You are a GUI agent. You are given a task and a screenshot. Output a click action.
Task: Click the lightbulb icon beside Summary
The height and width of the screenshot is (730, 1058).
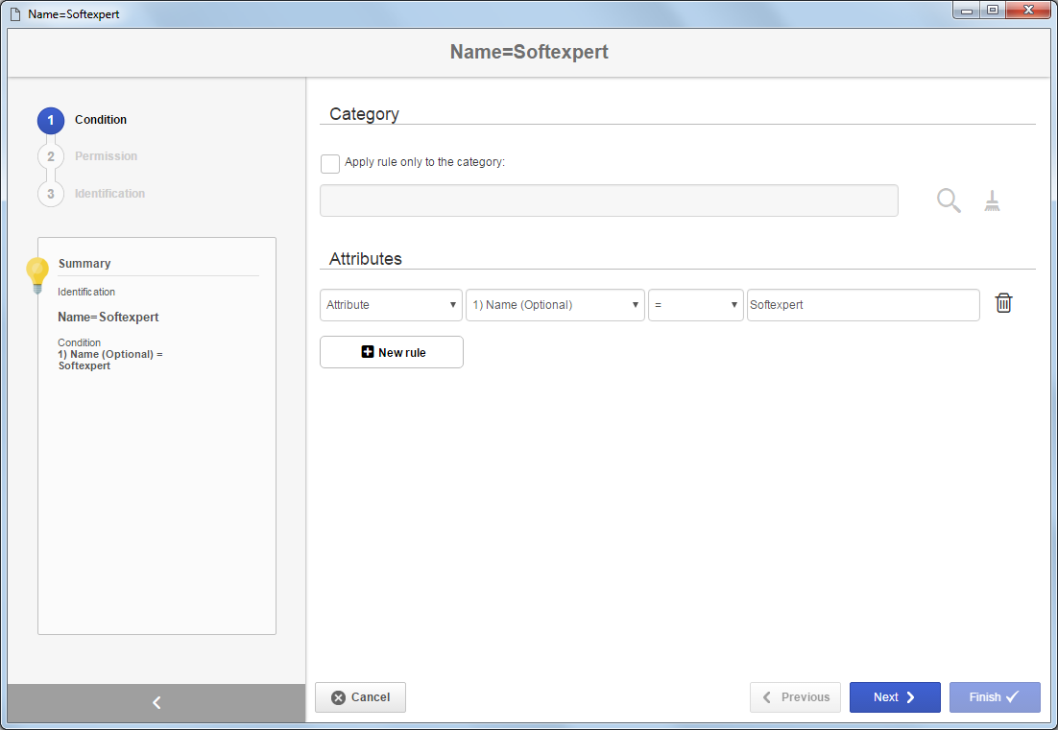(37, 275)
